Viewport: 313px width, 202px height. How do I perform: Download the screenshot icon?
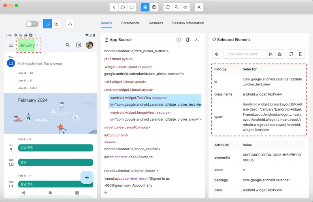[70, 24]
